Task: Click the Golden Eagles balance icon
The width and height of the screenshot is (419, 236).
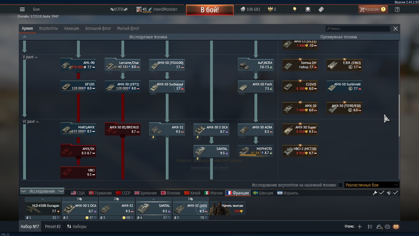Action: click(x=270, y=9)
